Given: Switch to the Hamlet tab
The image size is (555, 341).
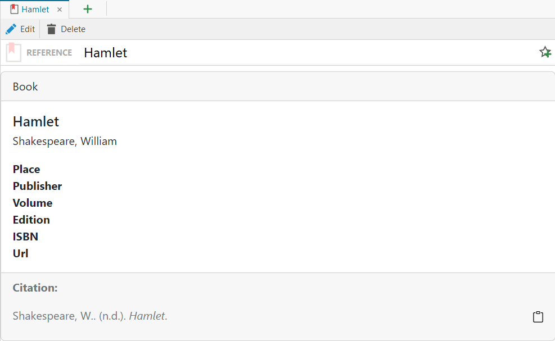Looking at the screenshot, I should 35,10.
